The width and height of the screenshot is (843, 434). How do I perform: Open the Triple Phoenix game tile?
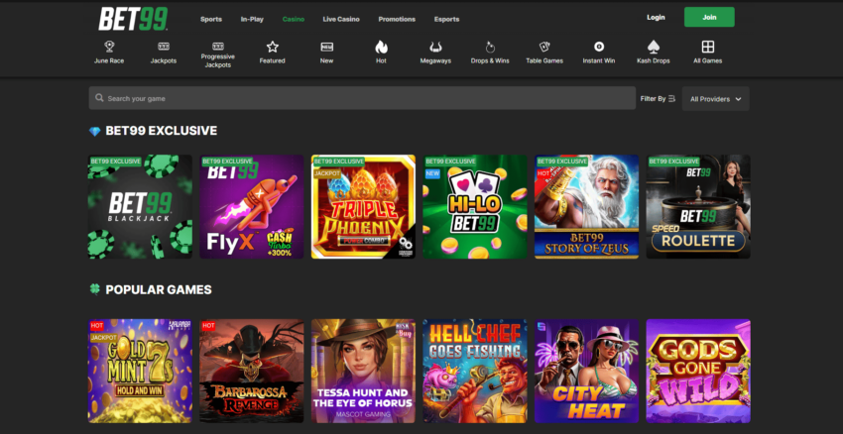pos(363,207)
